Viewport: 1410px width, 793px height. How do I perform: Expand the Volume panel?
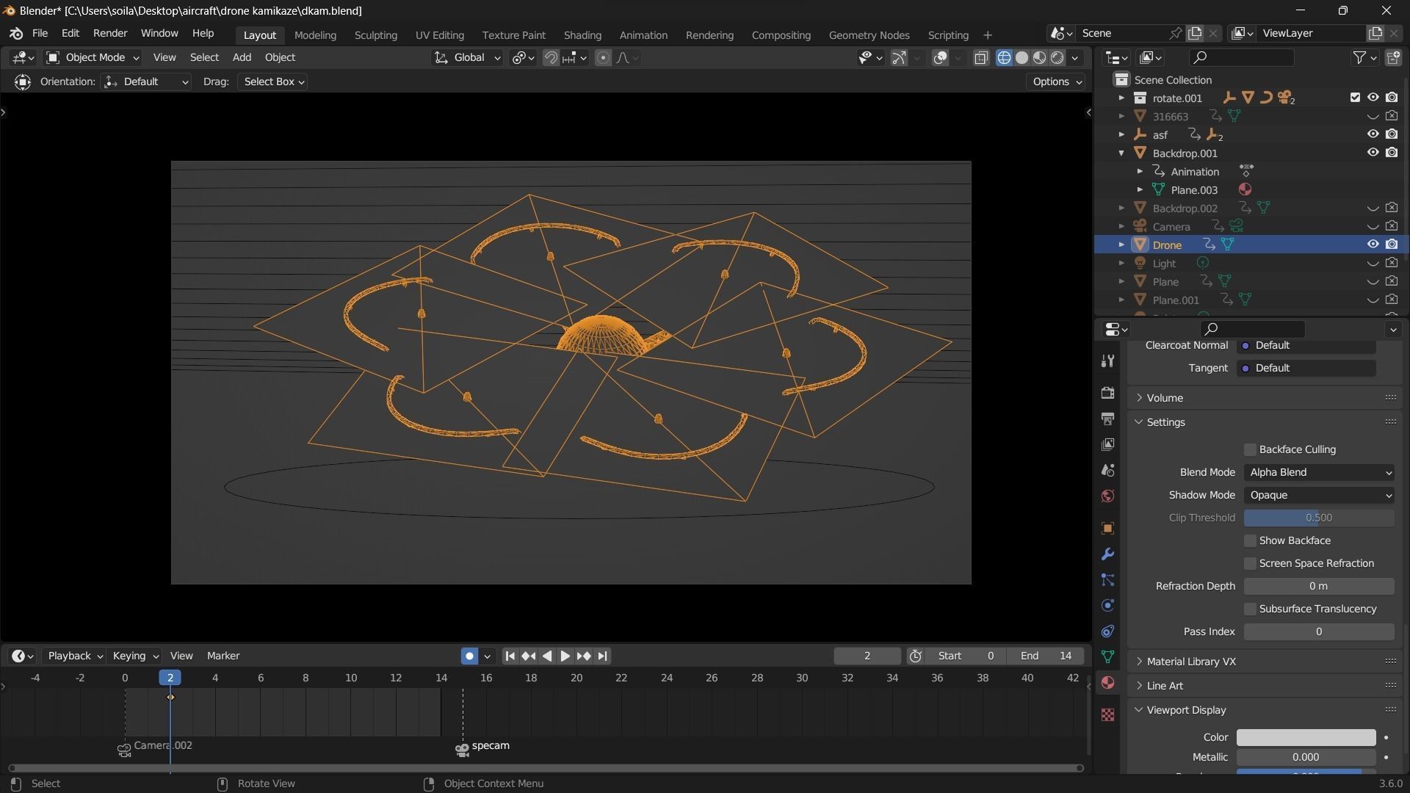coord(1165,398)
